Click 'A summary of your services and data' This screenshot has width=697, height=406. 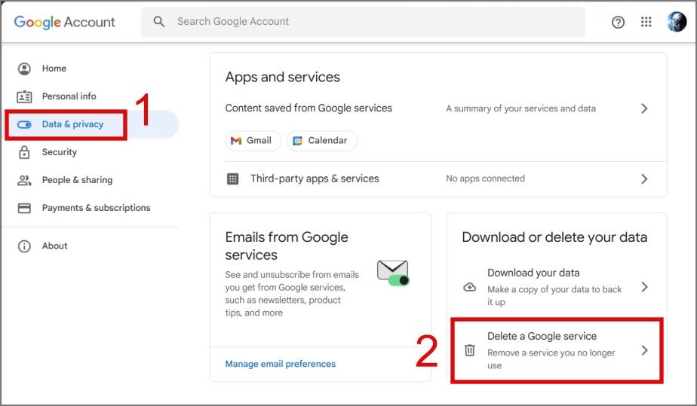[x=520, y=108]
